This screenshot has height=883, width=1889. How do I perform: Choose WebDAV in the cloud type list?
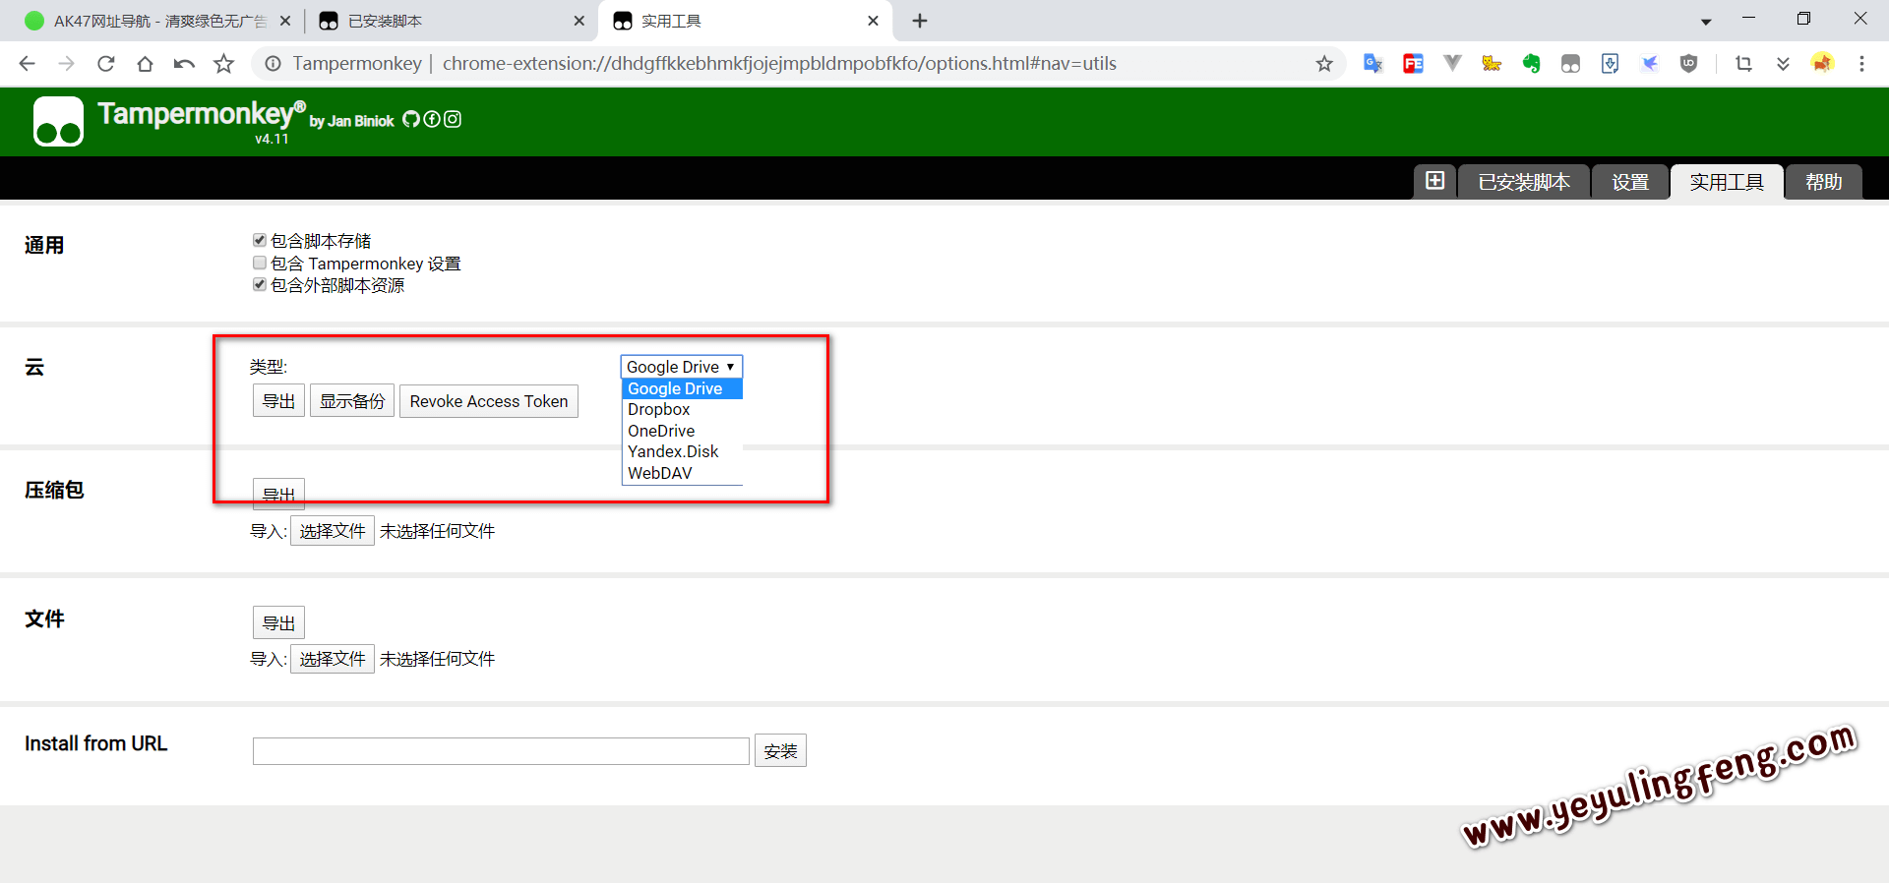(x=682, y=473)
